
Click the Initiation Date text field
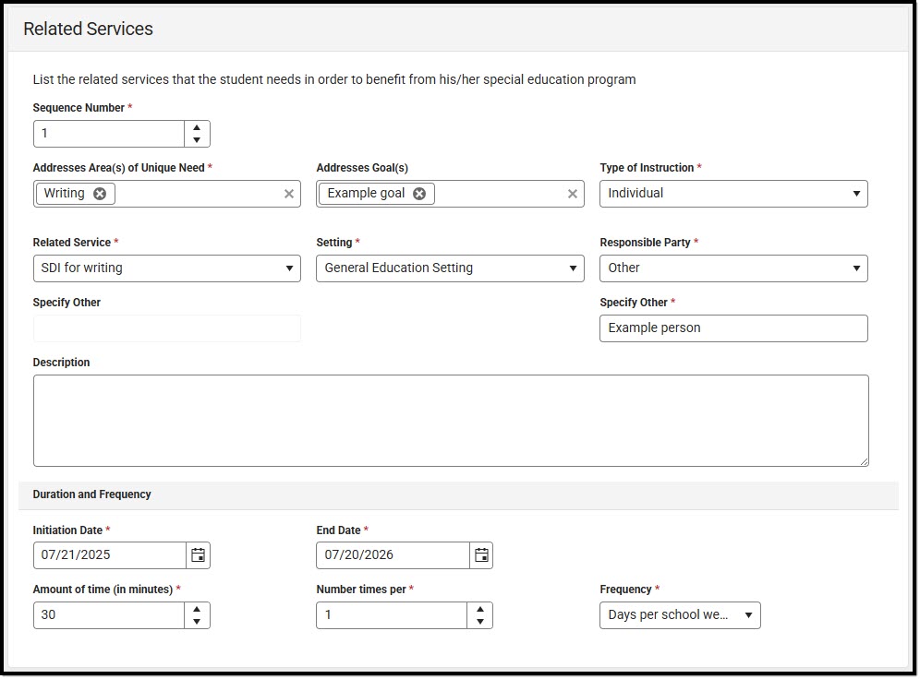pos(110,555)
